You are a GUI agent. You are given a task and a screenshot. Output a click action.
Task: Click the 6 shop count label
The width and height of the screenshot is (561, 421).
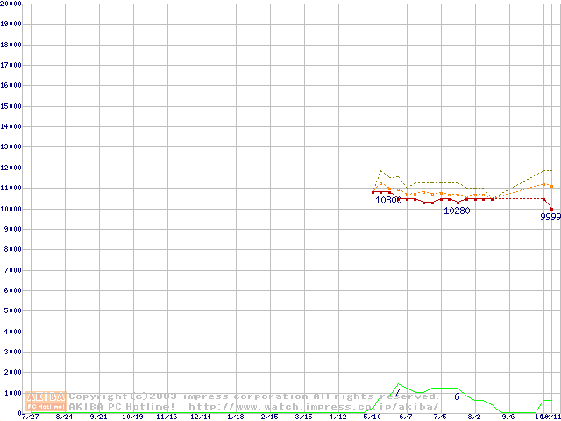tap(457, 396)
